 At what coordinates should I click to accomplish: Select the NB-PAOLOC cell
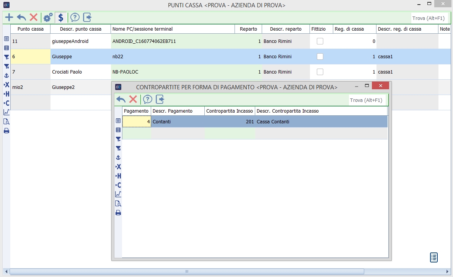tap(173, 72)
